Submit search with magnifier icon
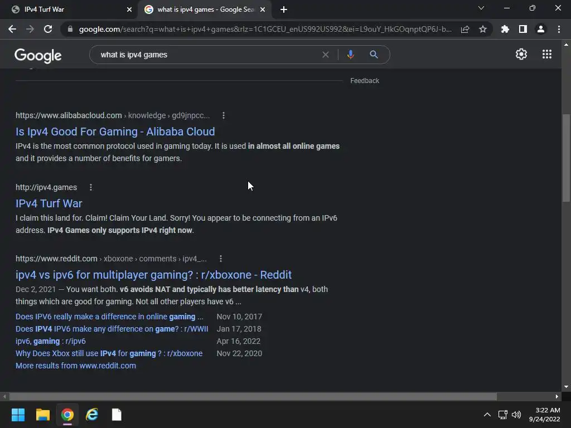Viewport: 571px width, 428px height. click(374, 55)
